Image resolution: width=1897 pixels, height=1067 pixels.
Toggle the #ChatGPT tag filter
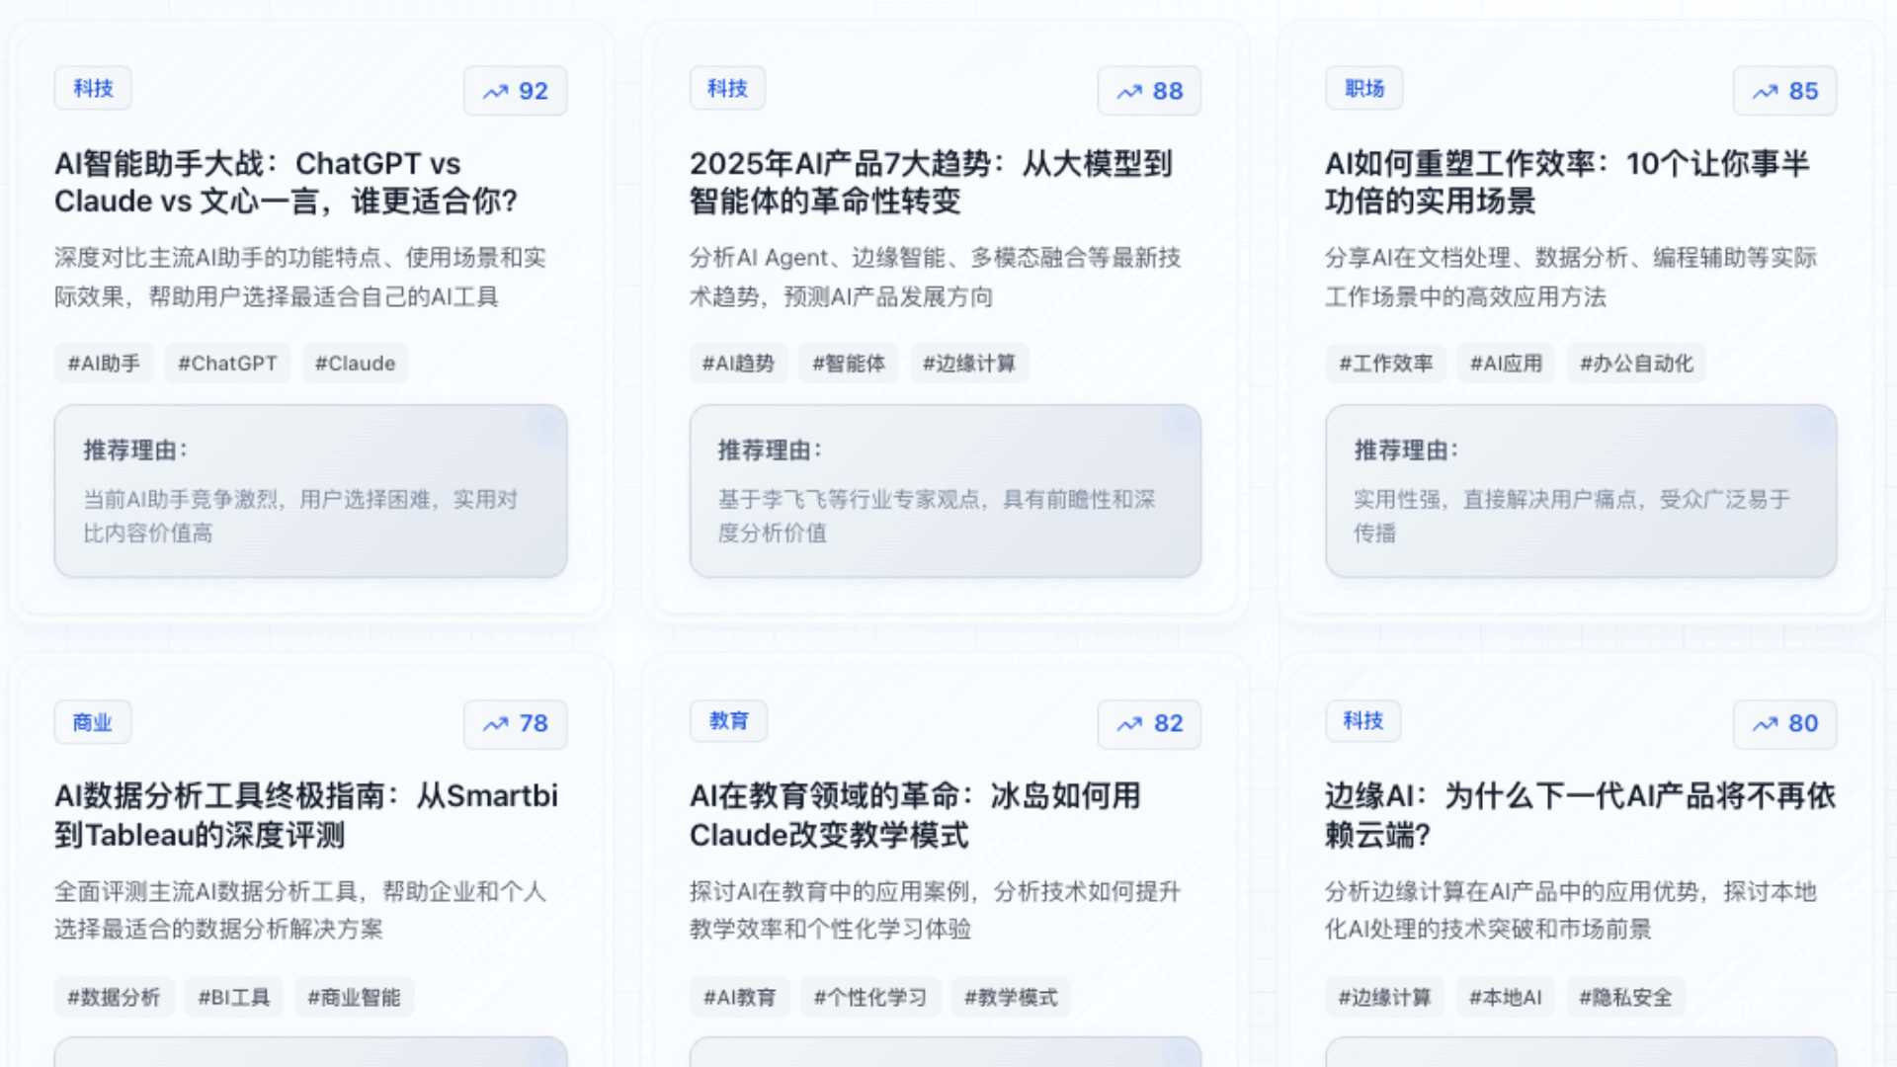(x=227, y=363)
